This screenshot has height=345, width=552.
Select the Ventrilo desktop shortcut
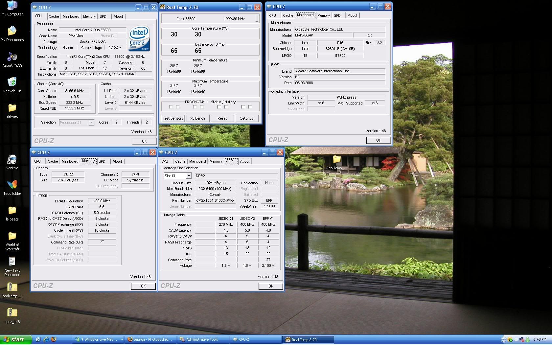click(12, 162)
